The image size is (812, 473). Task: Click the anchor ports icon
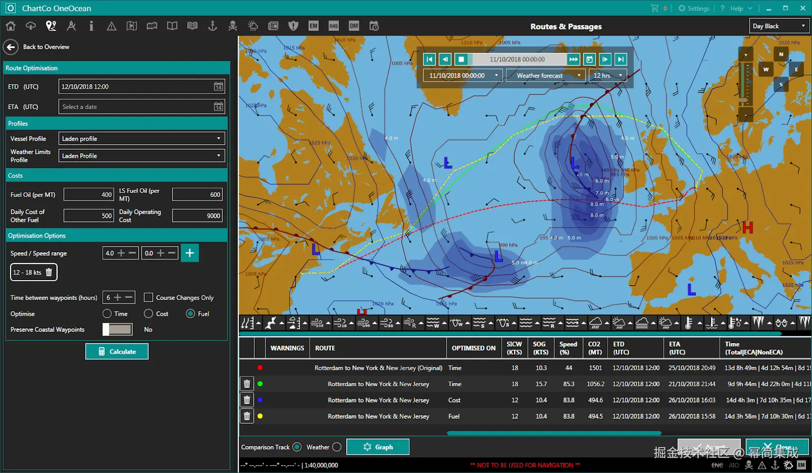tap(212, 25)
